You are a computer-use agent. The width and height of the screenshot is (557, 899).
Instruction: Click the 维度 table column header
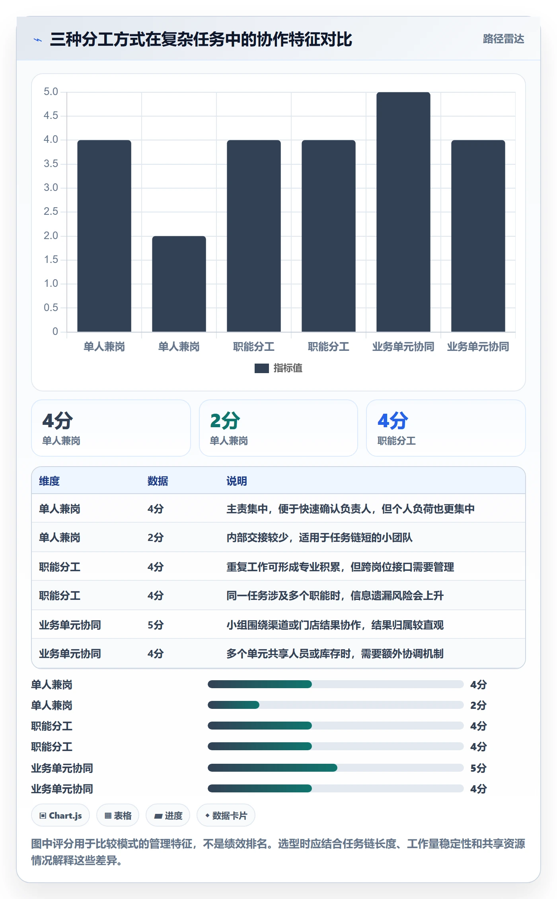click(x=49, y=481)
